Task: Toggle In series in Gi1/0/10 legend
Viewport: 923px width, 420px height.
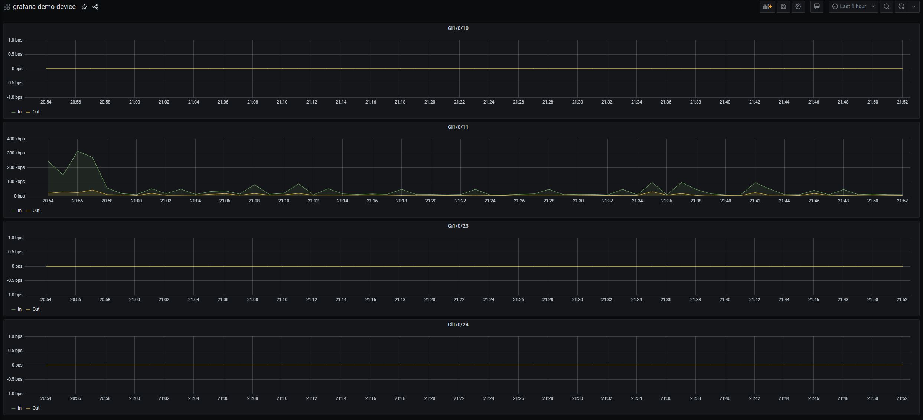Action: point(20,112)
